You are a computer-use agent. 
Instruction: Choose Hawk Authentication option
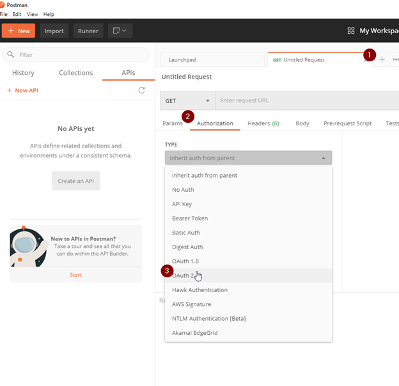pyautogui.click(x=248, y=290)
